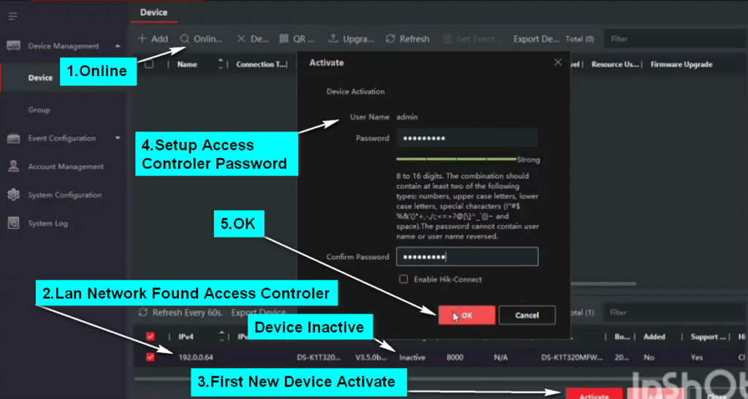Click the Confirm Password field
Screen dimensions: 748x399
467,256
